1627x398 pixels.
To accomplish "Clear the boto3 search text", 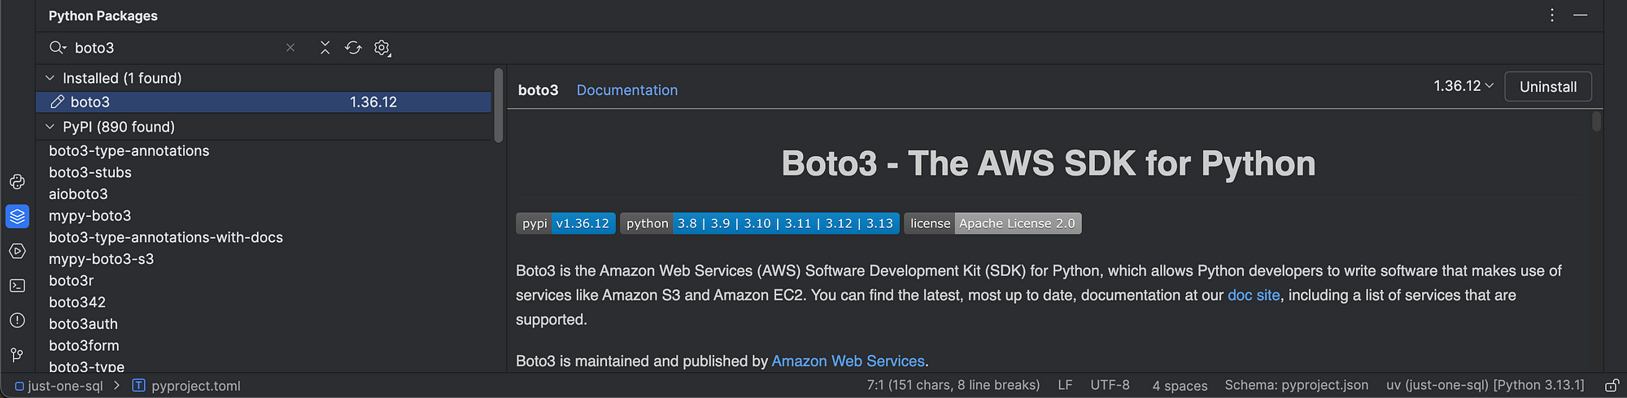I will coord(290,48).
